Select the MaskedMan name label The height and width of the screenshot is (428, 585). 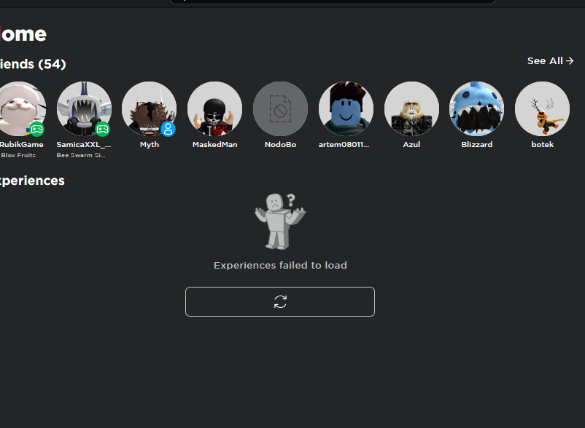[215, 144]
